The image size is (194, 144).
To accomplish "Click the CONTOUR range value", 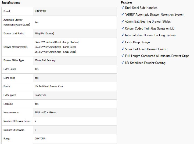I will tap(40, 139).
